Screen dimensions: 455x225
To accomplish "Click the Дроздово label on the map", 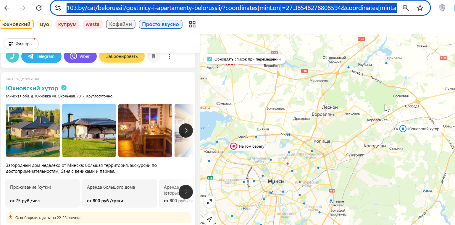I will pos(301,119).
